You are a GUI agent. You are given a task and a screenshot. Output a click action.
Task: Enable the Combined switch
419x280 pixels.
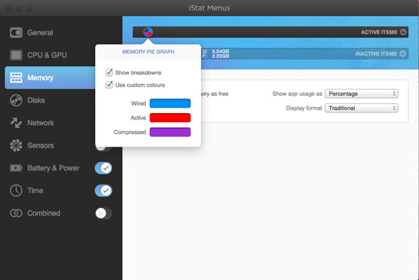(103, 213)
